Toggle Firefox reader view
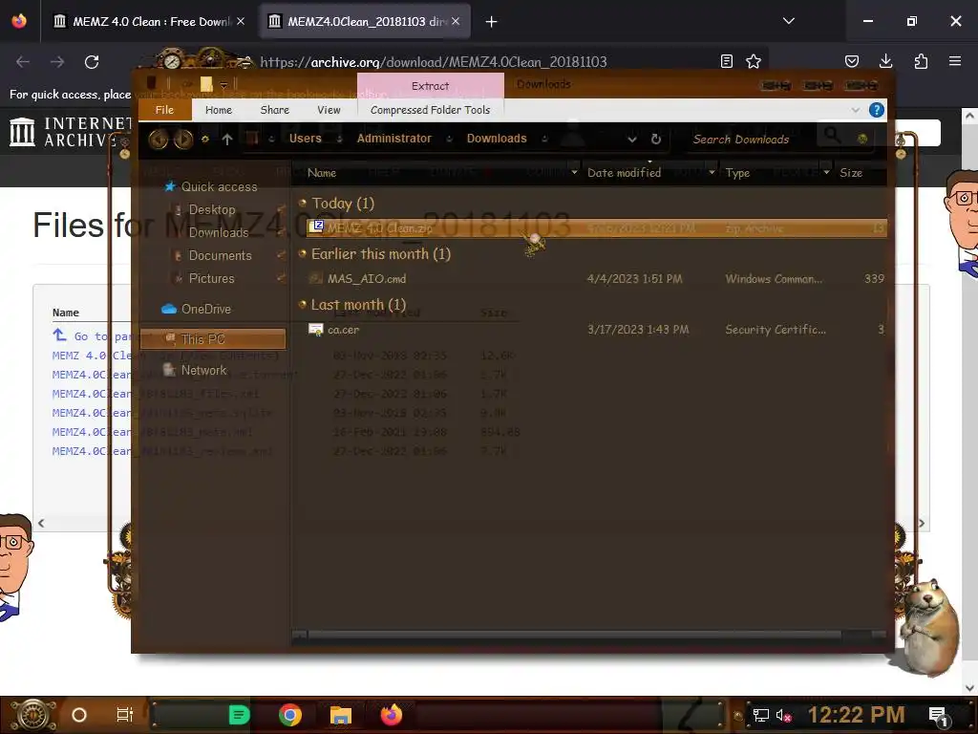 pos(727,61)
